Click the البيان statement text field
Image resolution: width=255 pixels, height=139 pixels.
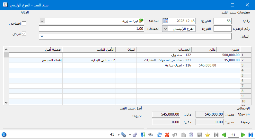[x=135, y=36]
